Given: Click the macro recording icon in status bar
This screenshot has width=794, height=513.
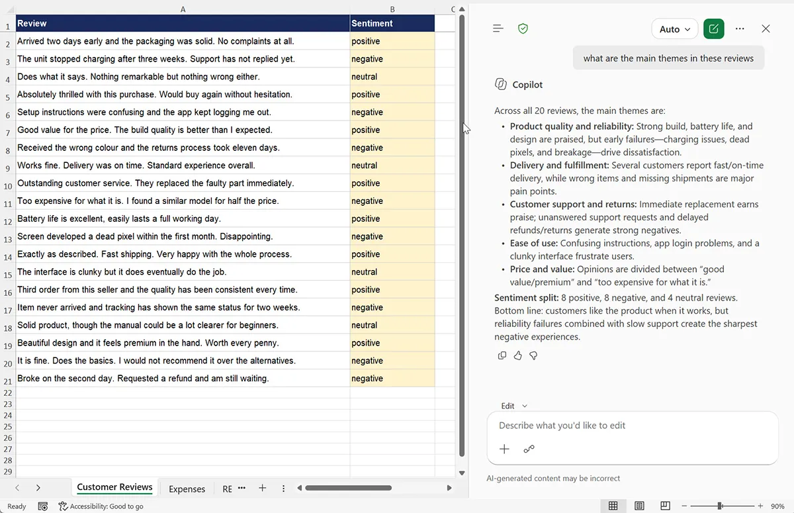Looking at the screenshot, I should [x=43, y=506].
